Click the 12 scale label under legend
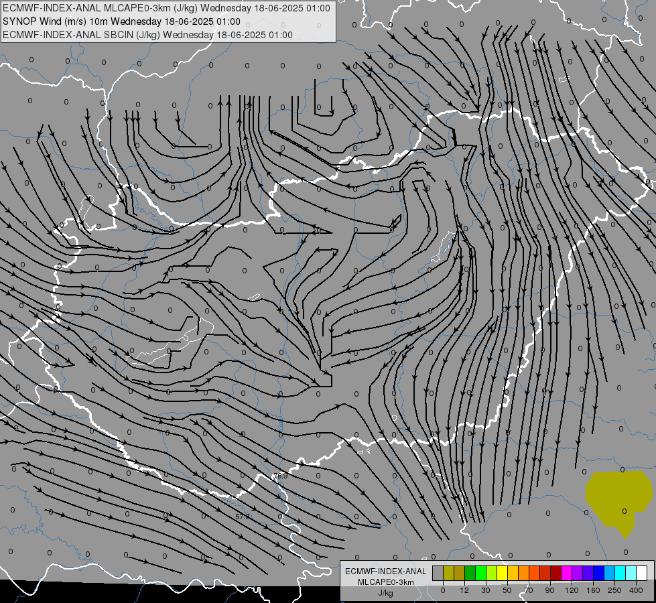656x603 pixels. [464, 590]
